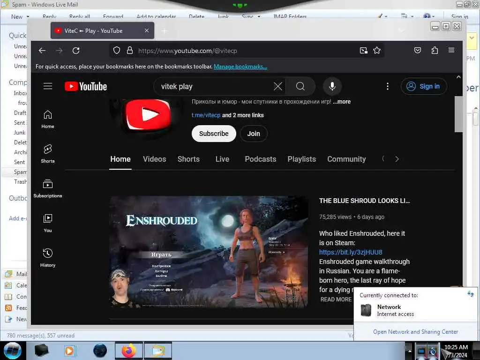This screenshot has height=360, width=480.
Task: Clear the search text with the X icon
Action: 277,86
